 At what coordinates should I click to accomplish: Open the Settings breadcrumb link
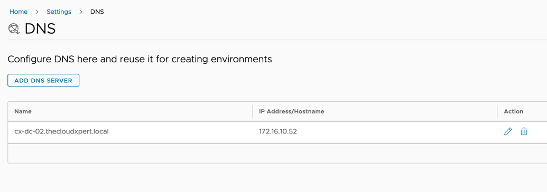[x=59, y=12]
